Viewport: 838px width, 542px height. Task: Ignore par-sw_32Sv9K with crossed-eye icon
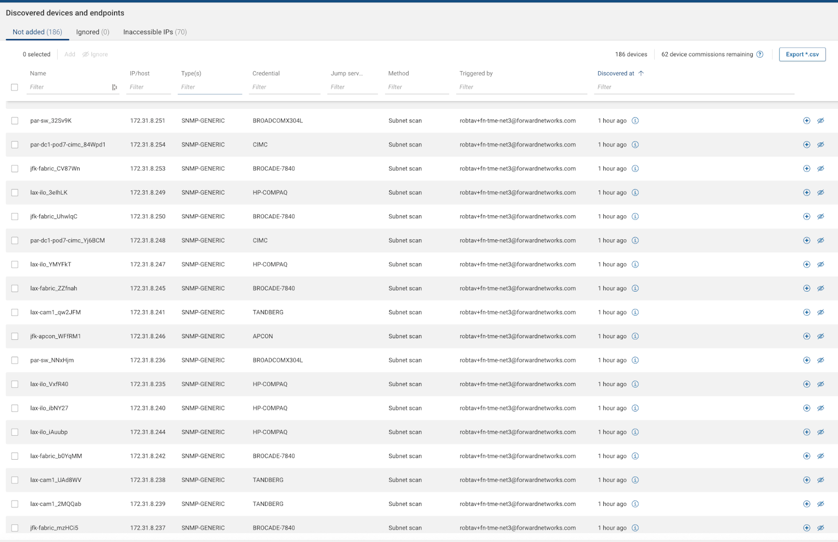tap(821, 120)
